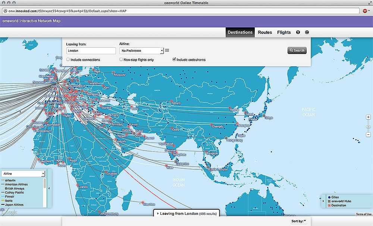Select Japan Airlines in the legend
This screenshot has width=373, height=226.
pos(14,205)
